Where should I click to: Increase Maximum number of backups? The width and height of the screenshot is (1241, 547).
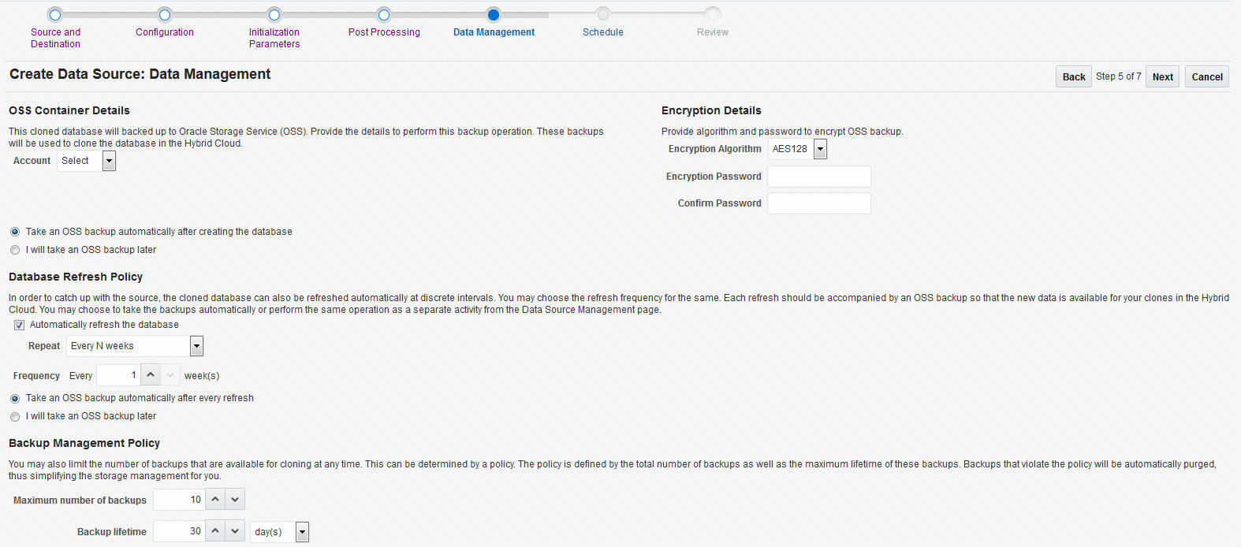click(x=215, y=500)
